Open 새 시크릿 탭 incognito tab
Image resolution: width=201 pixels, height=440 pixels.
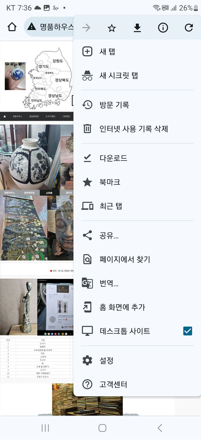[137, 76]
